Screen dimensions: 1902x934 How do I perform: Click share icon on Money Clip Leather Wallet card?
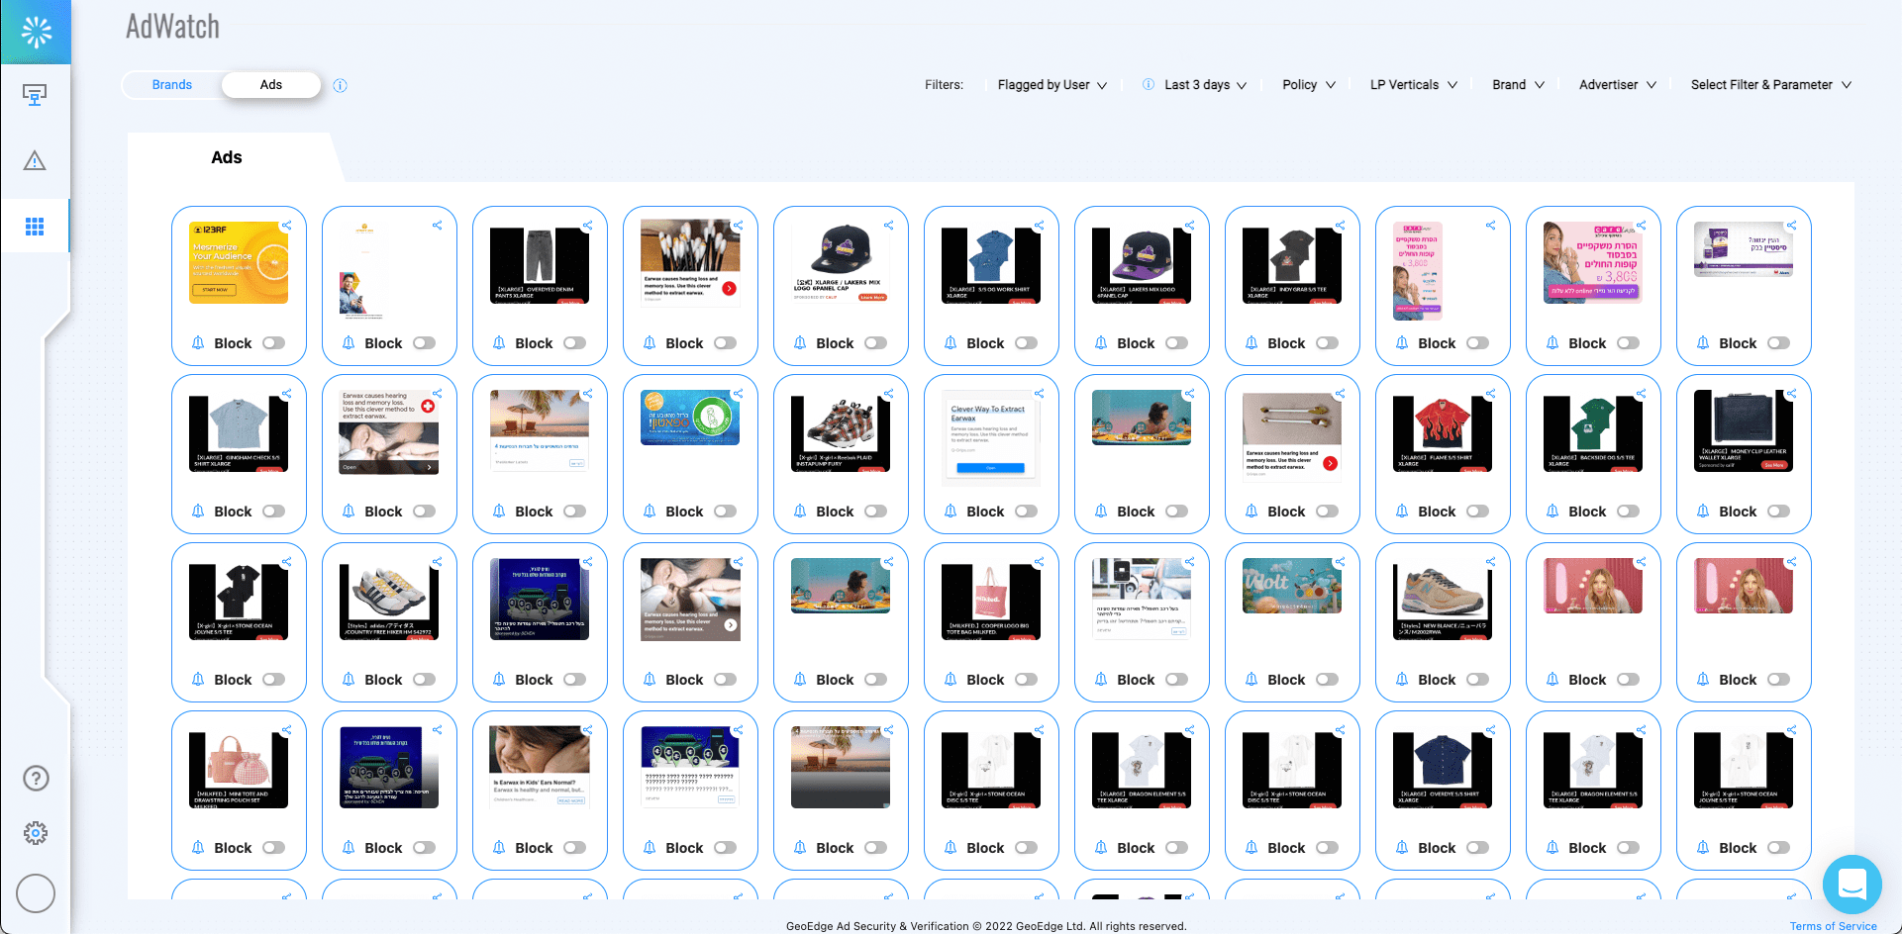[x=1791, y=394]
